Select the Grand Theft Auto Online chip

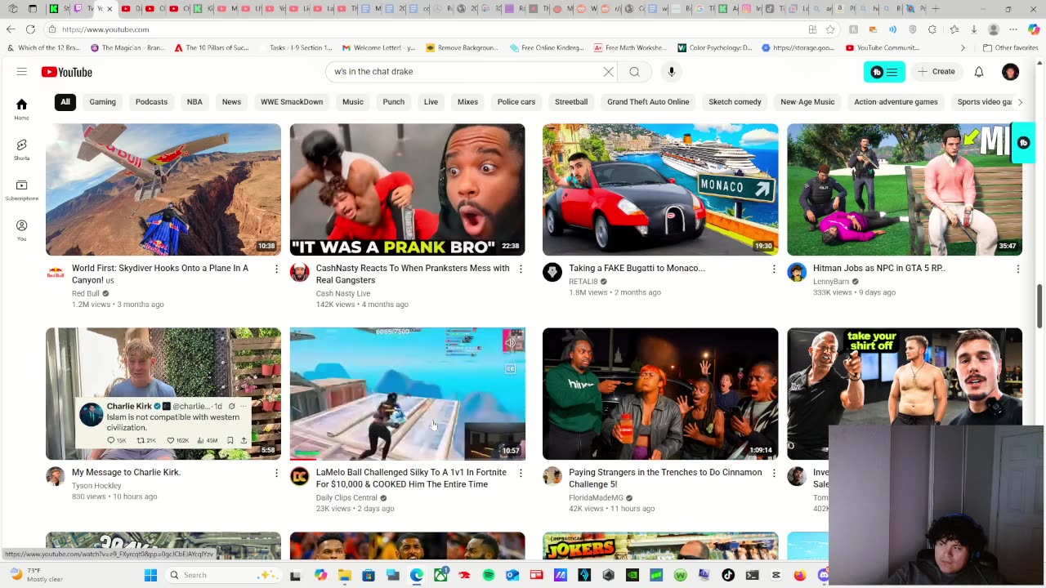648,102
